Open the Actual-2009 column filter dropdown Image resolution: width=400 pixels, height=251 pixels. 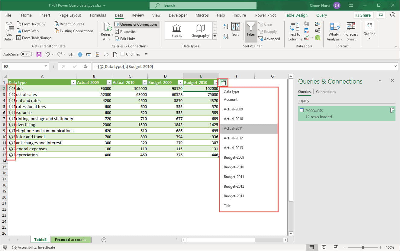[109, 82]
